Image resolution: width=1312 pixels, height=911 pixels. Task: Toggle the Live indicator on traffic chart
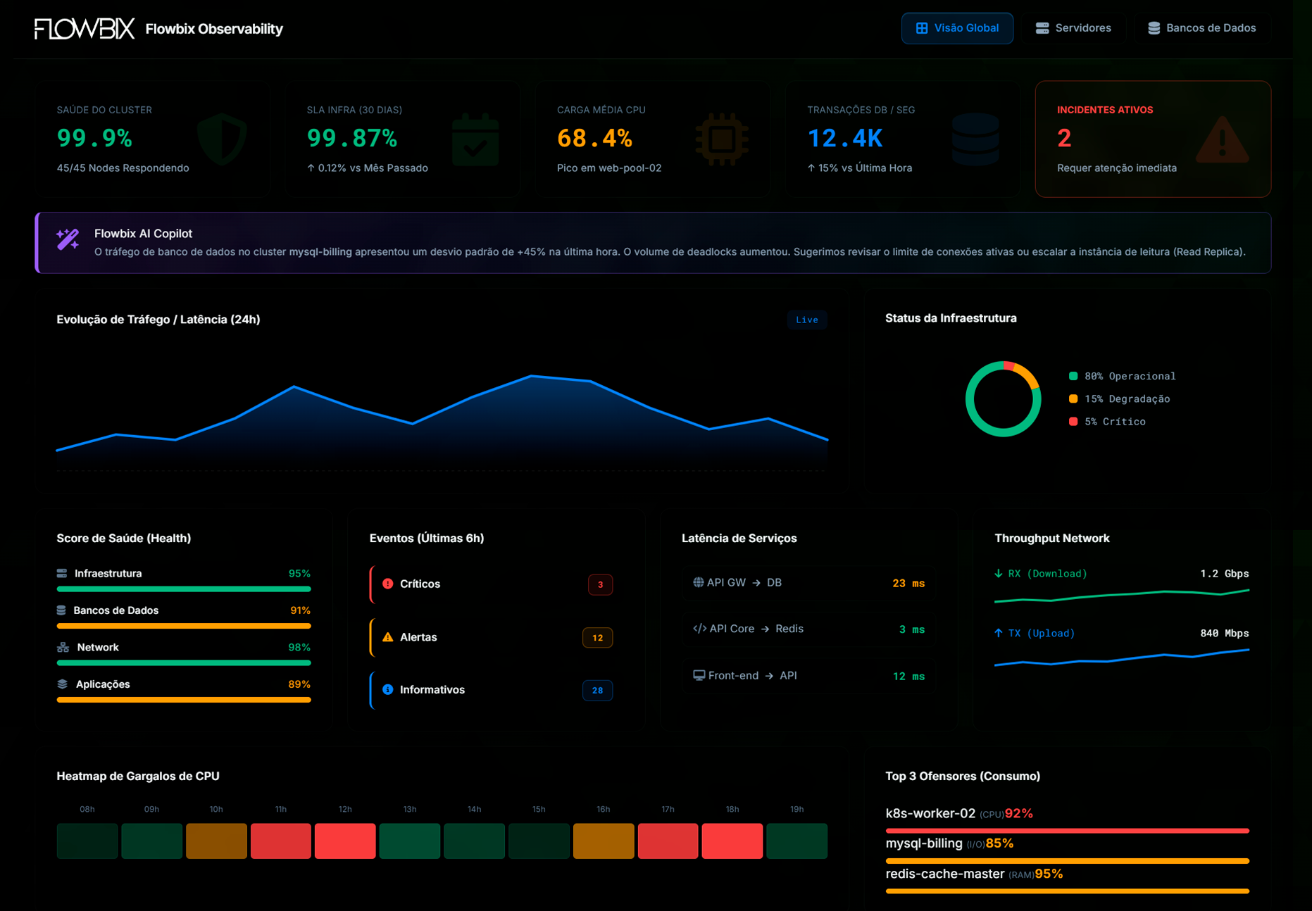(807, 320)
